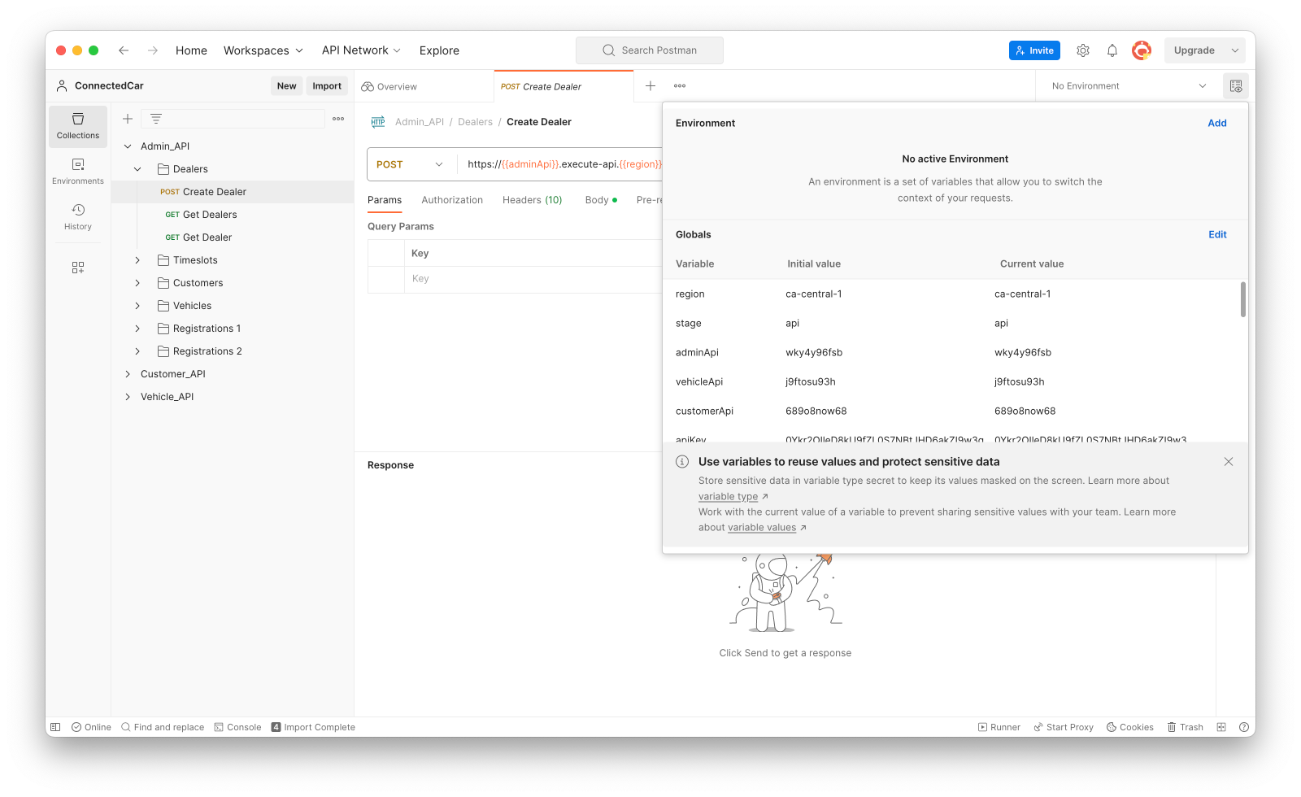Screen dimensions: 1301x797
Task: Click Explore in the top bar
Action: (439, 50)
